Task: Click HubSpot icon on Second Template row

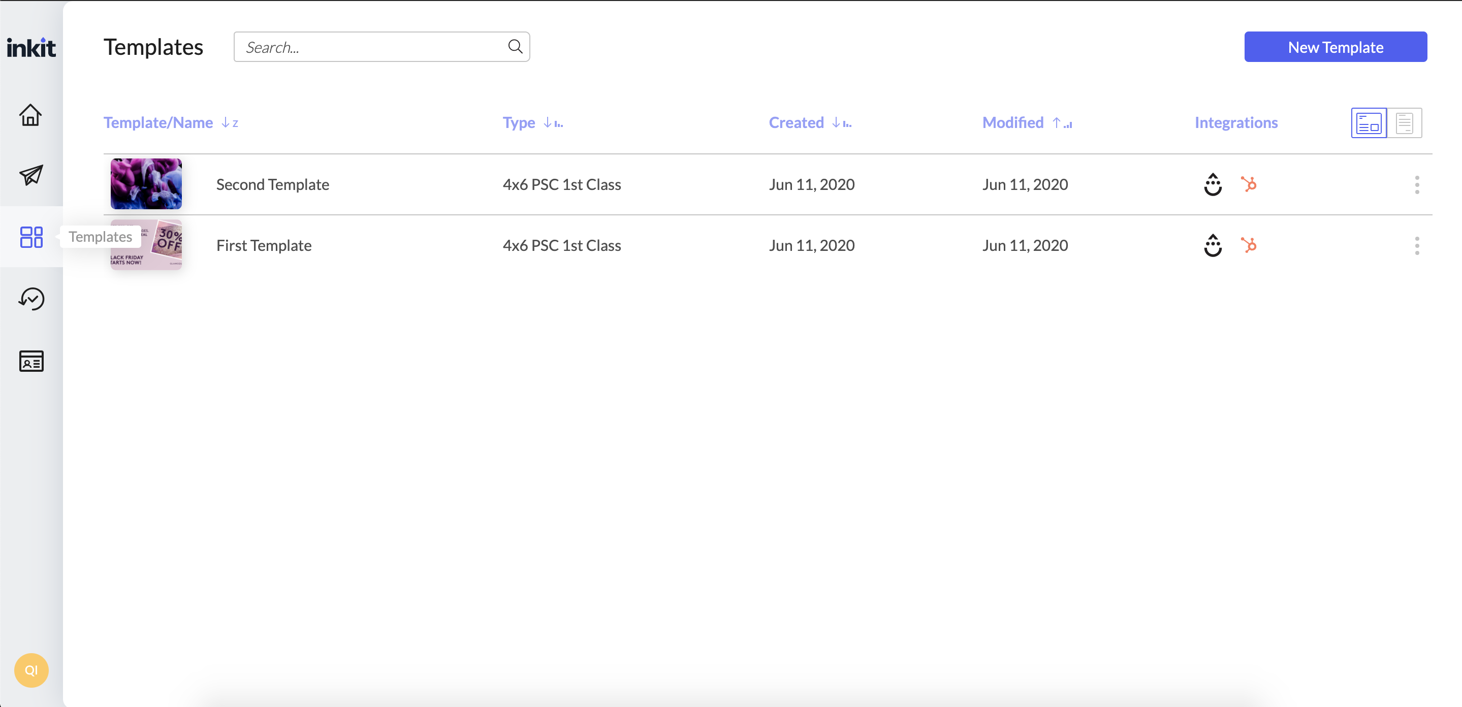Action: pos(1248,184)
